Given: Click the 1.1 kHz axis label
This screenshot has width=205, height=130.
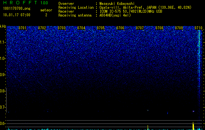Looking at the screenshot, I should pos(3,42).
